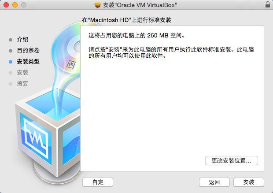Click the gray bullet beside 介绍
273x193 pixels.
point(11,40)
